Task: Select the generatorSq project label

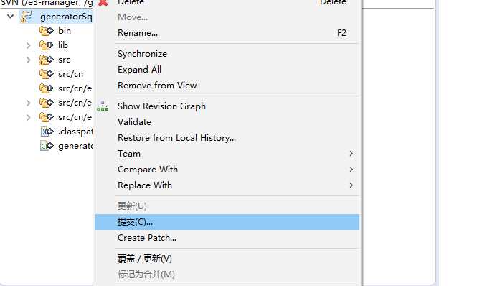Action: [x=66, y=17]
